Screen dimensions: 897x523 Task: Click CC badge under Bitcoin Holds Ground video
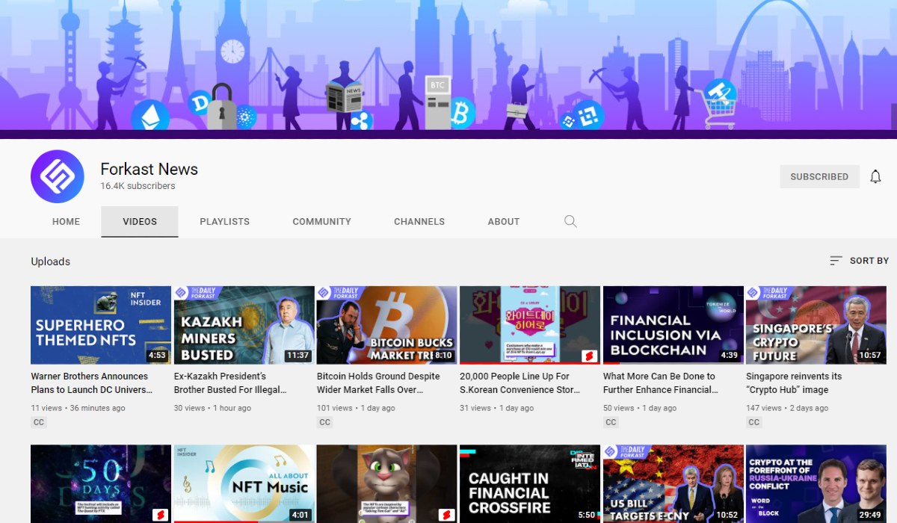tap(324, 422)
